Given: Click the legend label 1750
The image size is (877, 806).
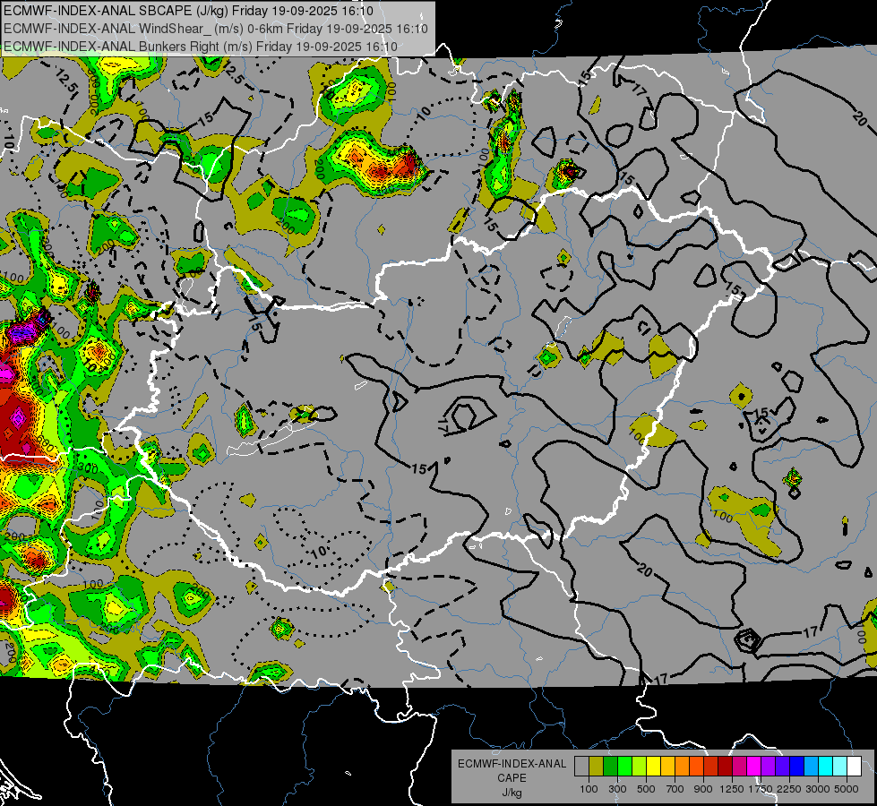Looking at the screenshot, I should pos(761,789).
